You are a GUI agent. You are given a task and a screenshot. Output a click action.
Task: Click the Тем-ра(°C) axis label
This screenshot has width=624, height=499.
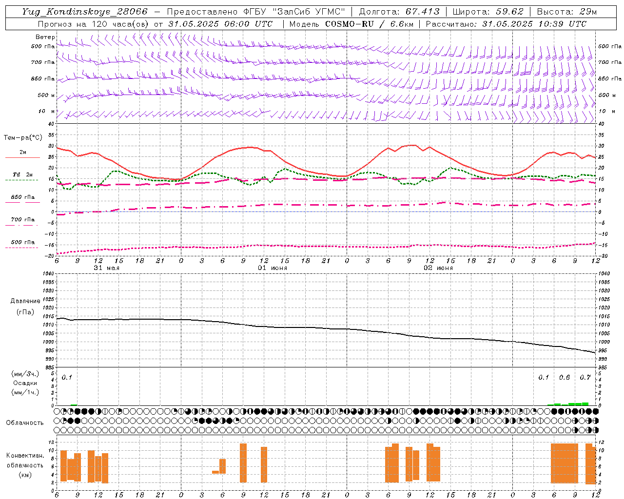pos(22,138)
